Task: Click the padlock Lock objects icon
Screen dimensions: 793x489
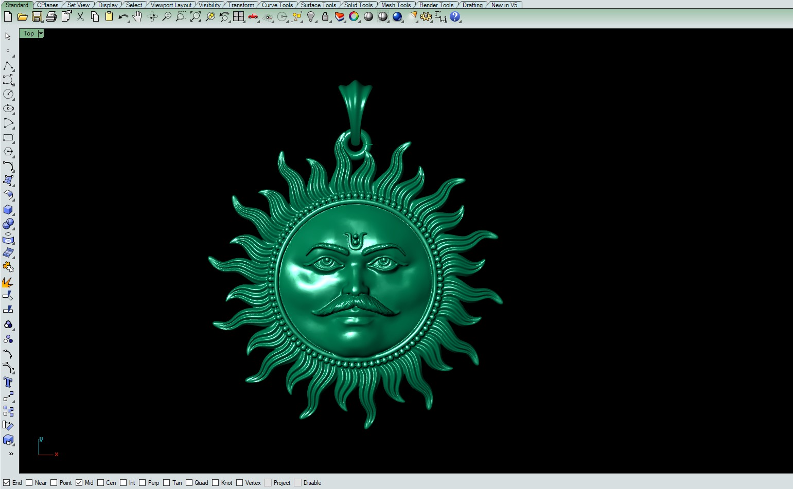Action: click(x=325, y=16)
